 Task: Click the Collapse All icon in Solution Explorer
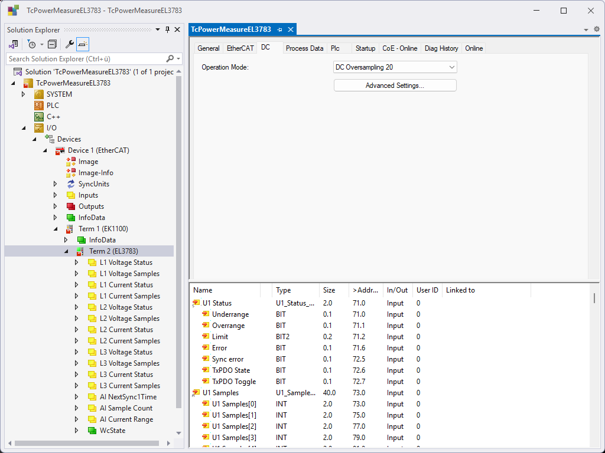[x=52, y=44]
